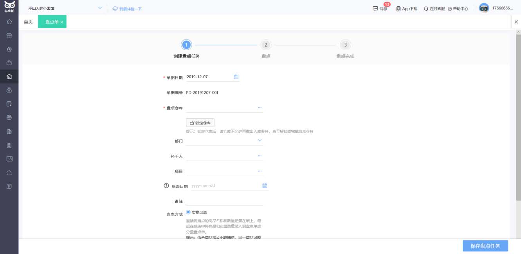Open the calendar icon for 单据日期
The image size is (521, 254).
[x=236, y=77]
